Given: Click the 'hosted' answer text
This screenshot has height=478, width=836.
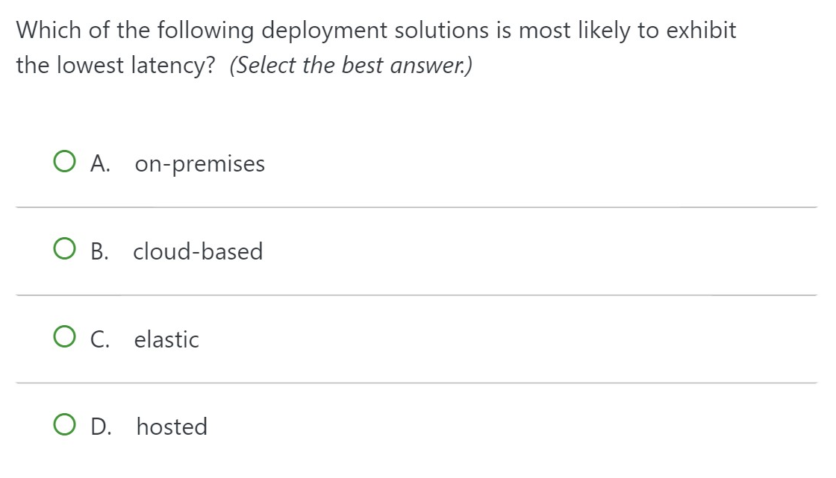Looking at the screenshot, I should (172, 427).
